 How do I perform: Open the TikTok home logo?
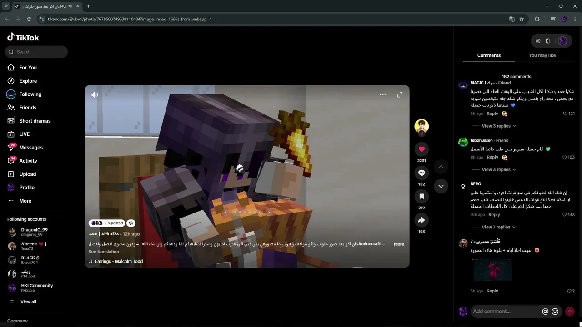pos(23,37)
